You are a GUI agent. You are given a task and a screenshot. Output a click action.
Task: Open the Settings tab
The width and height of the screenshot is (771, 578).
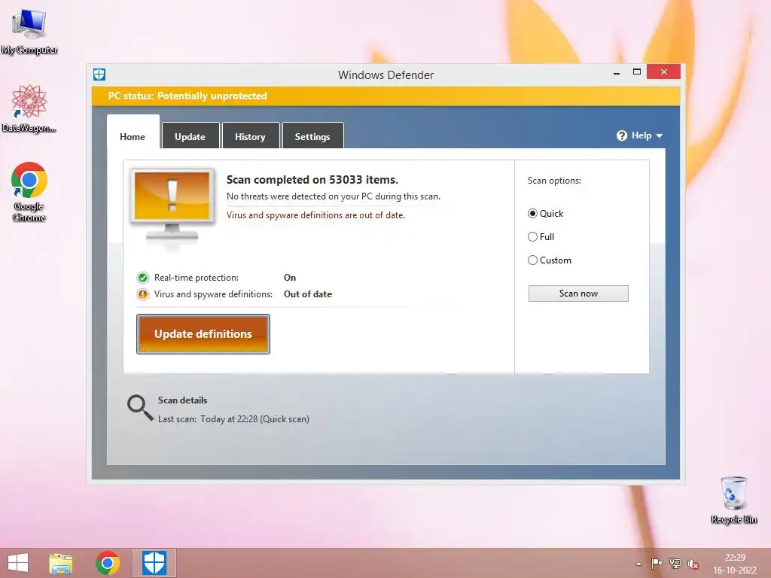coord(312,137)
